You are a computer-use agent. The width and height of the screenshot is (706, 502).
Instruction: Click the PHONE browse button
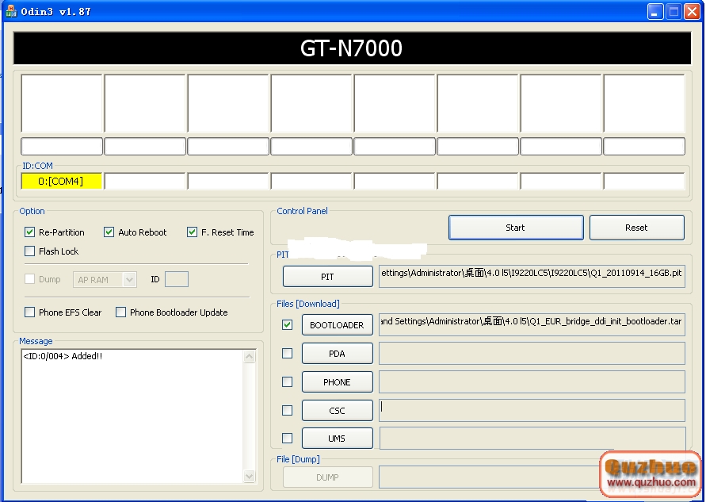[x=338, y=382]
